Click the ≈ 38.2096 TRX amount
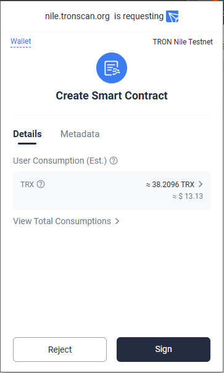Screen dimensions: 224x373 (170, 185)
